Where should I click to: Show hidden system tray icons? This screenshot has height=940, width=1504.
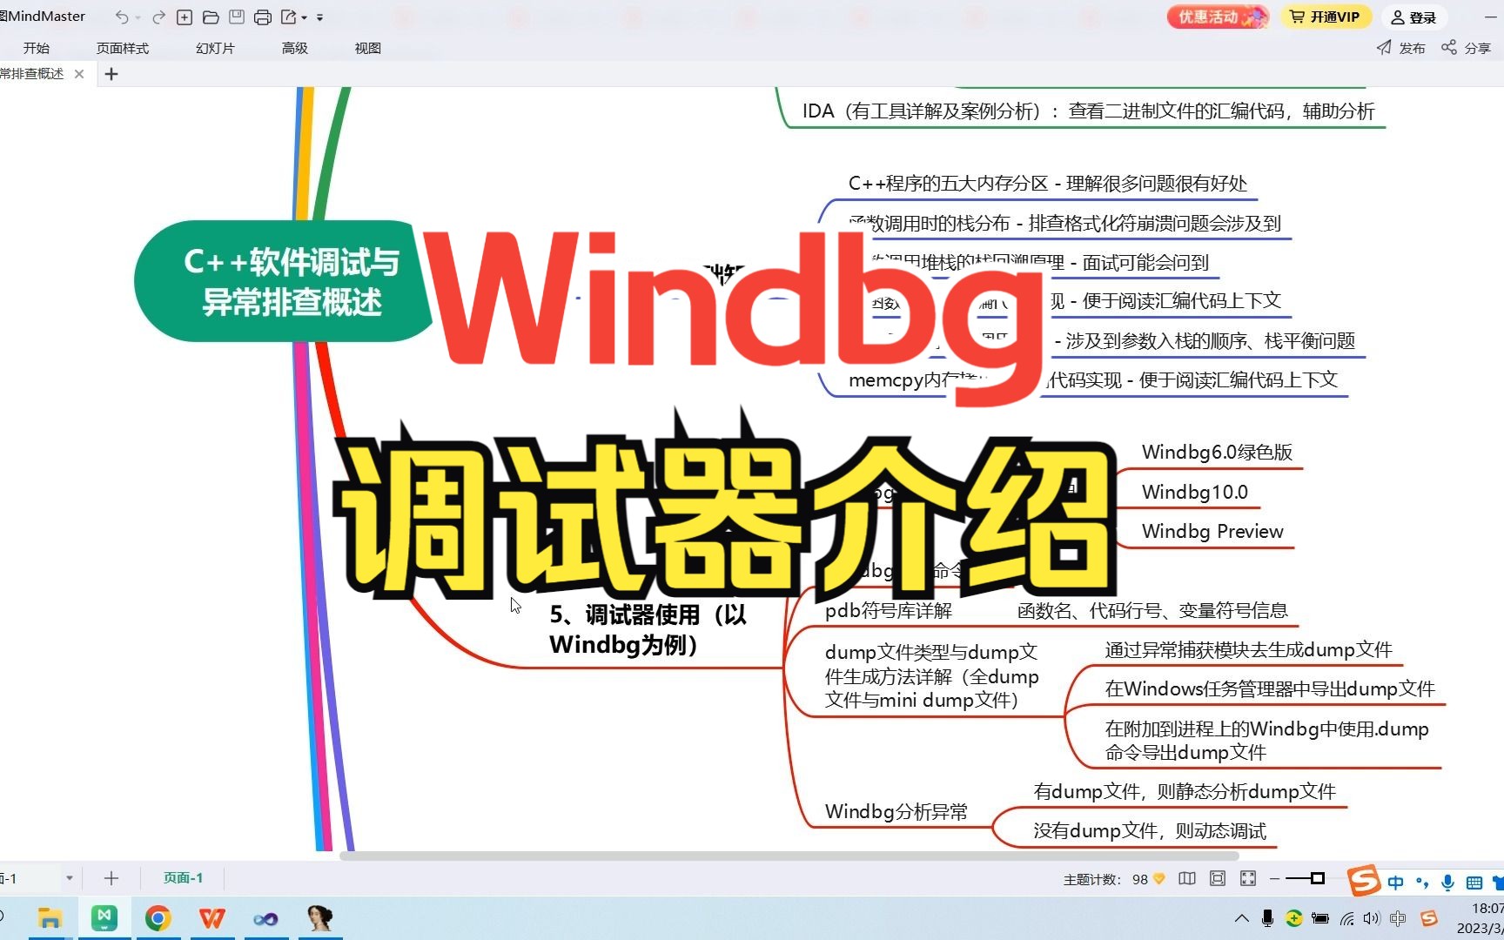point(1242,918)
